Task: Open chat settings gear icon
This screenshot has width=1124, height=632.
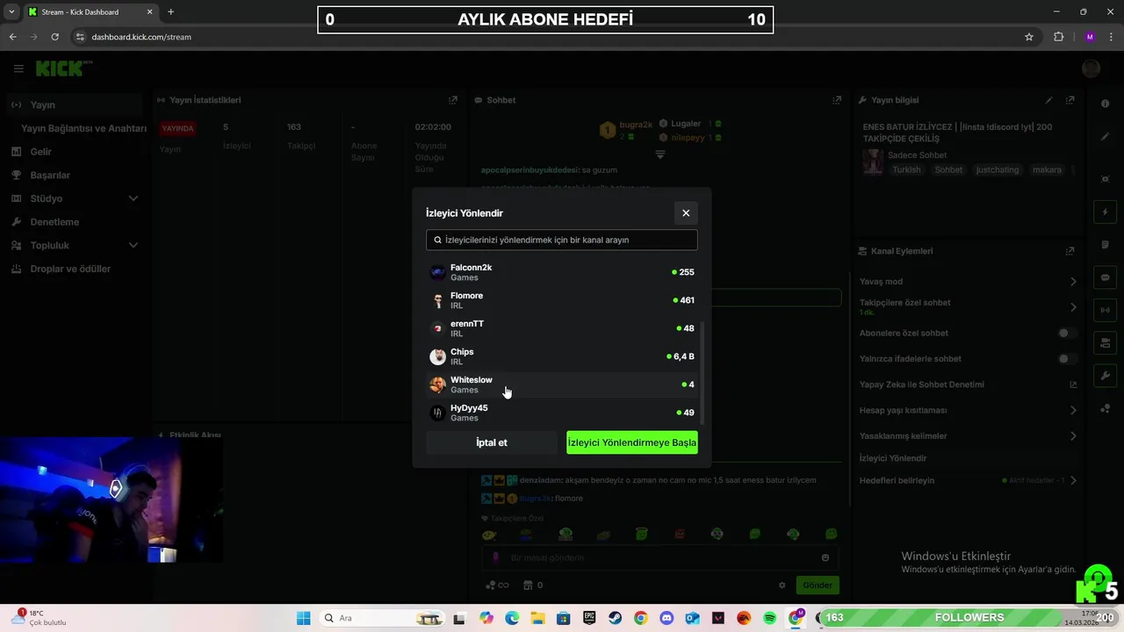Action: [782, 585]
